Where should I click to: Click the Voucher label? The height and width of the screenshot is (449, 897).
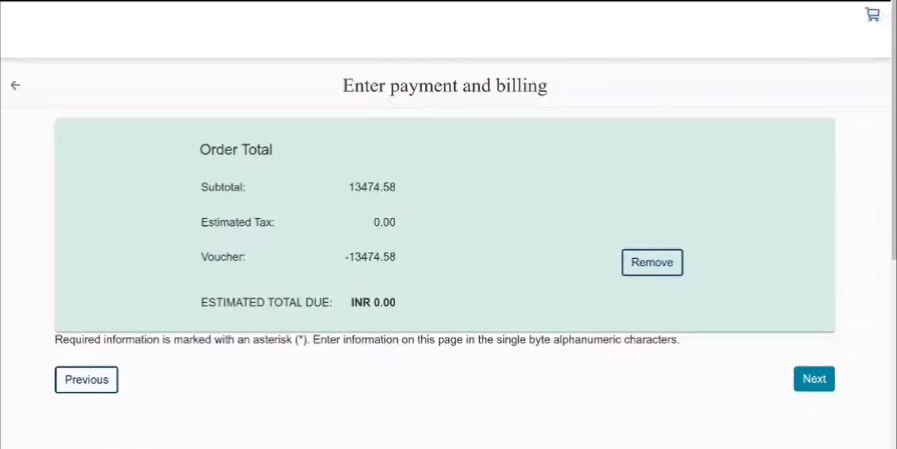click(223, 257)
